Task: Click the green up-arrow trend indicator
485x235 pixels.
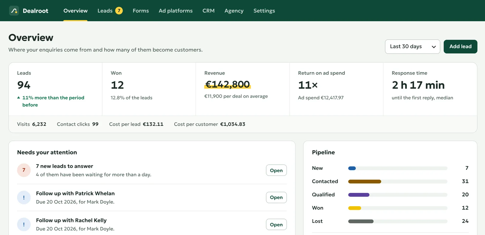Action: [18, 98]
